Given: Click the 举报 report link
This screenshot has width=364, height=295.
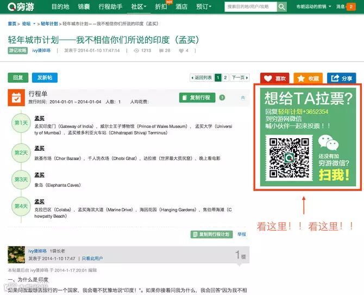Looking at the screenshot, I should (242, 234).
